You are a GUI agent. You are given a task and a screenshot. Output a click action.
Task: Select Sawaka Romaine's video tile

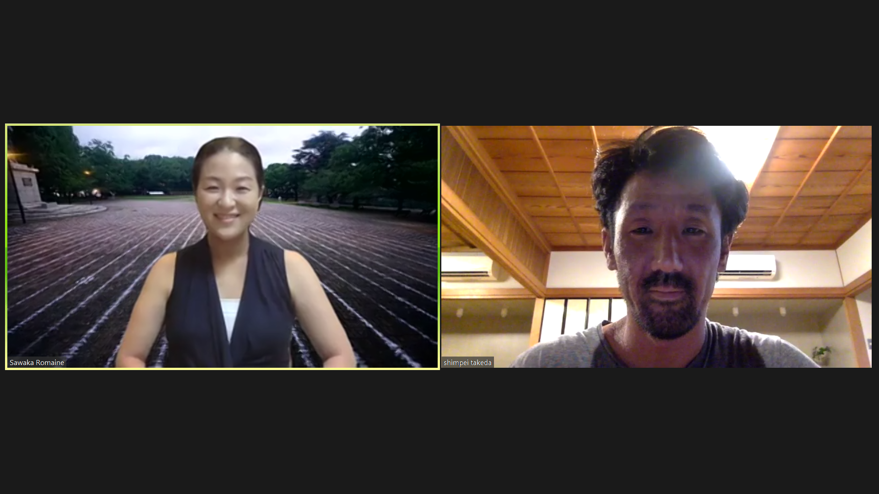coord(222,247)
